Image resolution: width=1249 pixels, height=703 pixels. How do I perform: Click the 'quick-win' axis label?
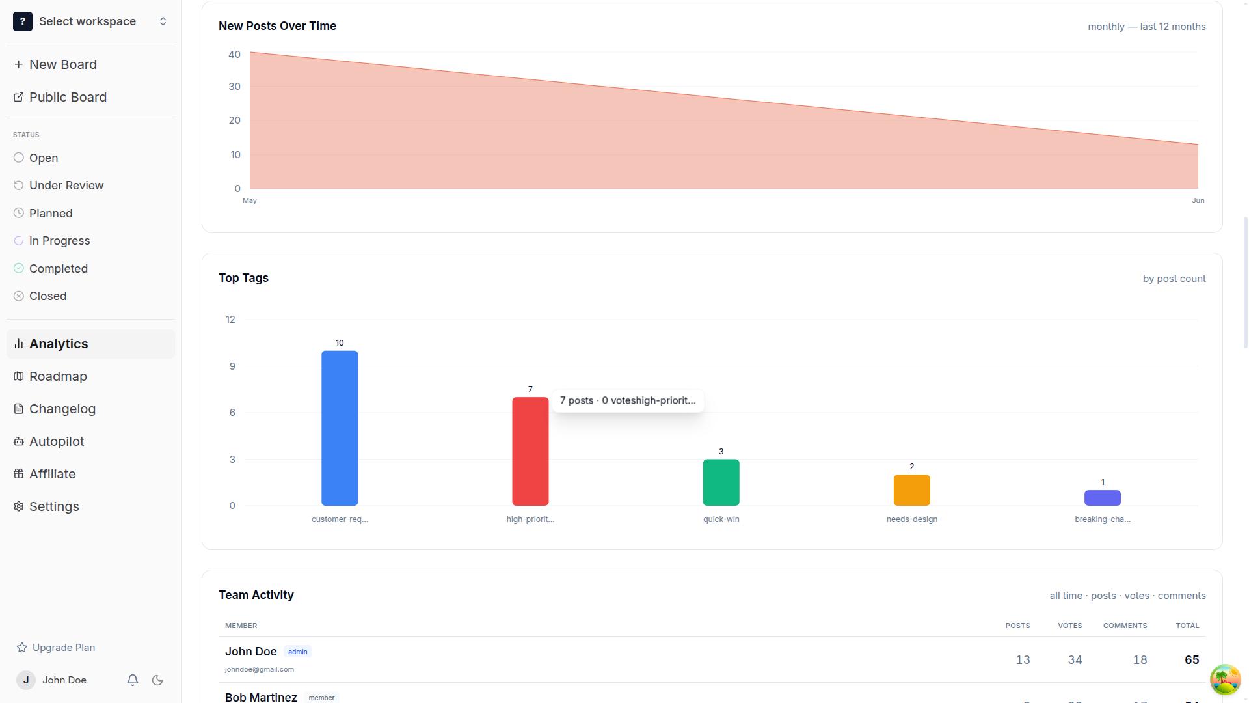click(721, 519)
